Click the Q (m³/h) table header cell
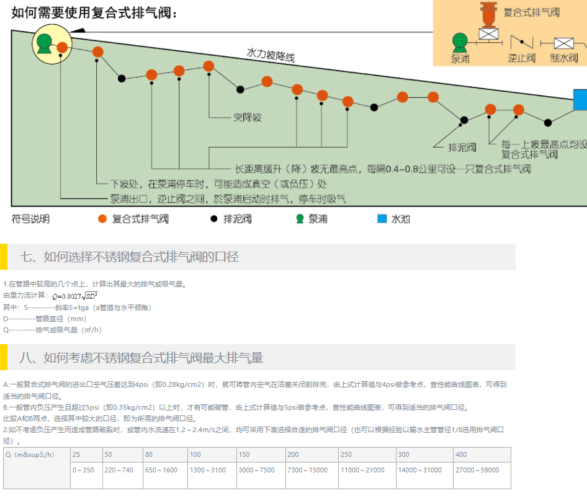The image size is (587, 496). 30,454
